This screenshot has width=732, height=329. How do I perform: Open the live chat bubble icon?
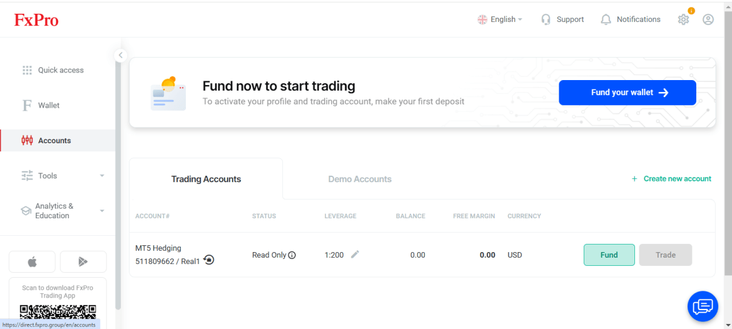pyautogui.click(x=703, y=306)
